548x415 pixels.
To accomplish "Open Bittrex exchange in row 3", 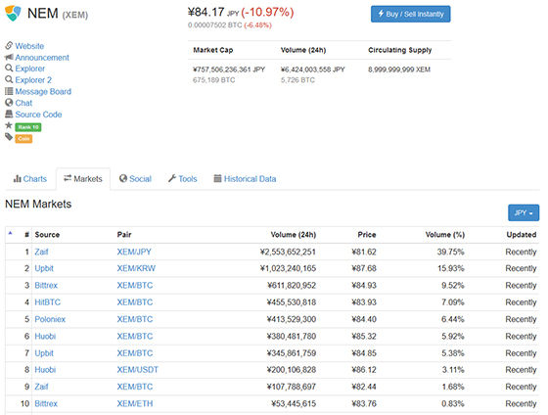I will (x=46, y=285).
